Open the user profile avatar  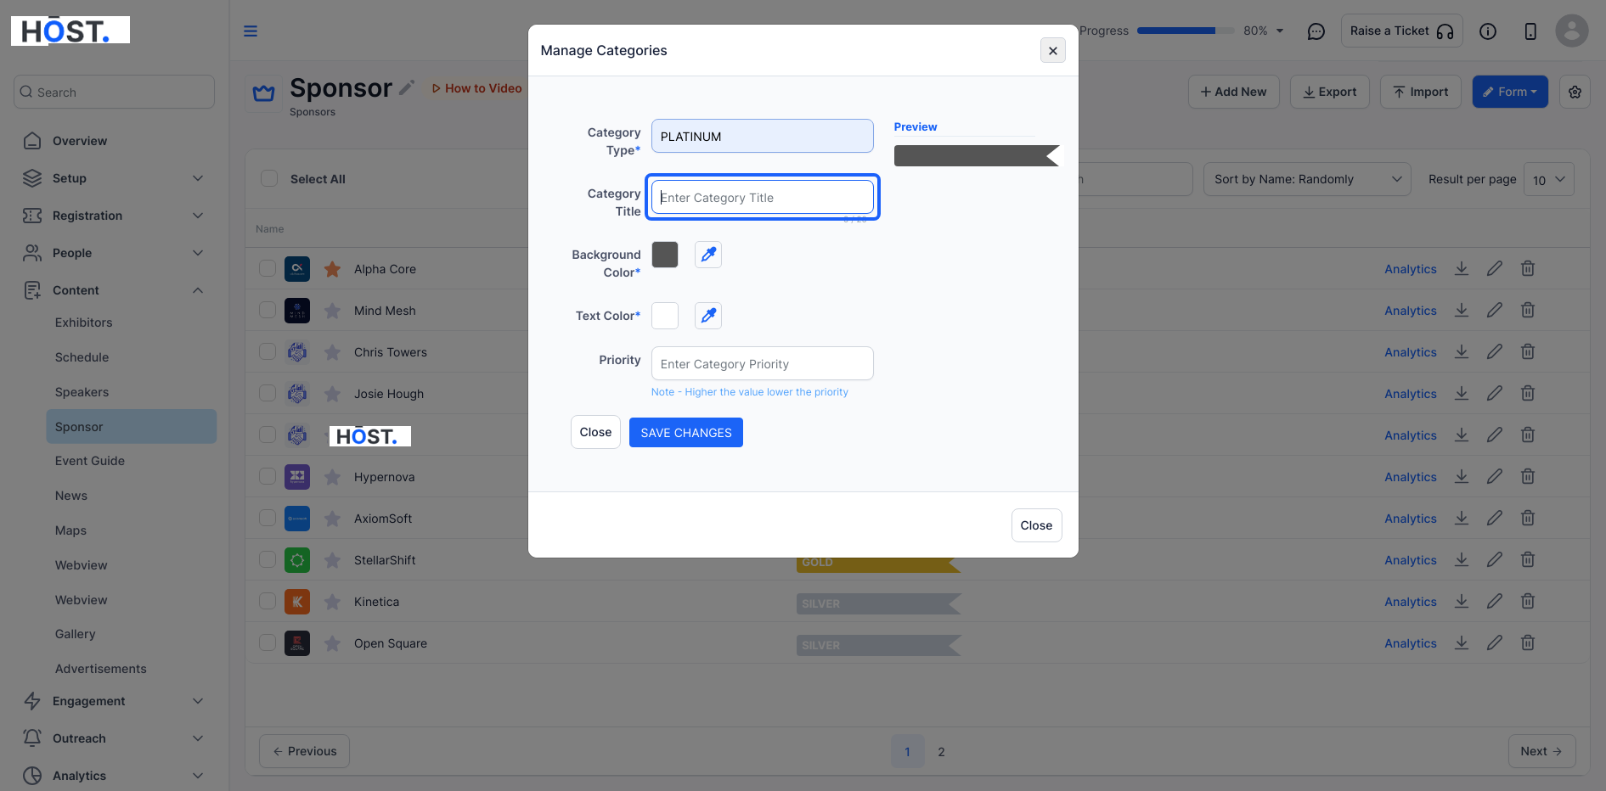click(x=1572, y=31)
